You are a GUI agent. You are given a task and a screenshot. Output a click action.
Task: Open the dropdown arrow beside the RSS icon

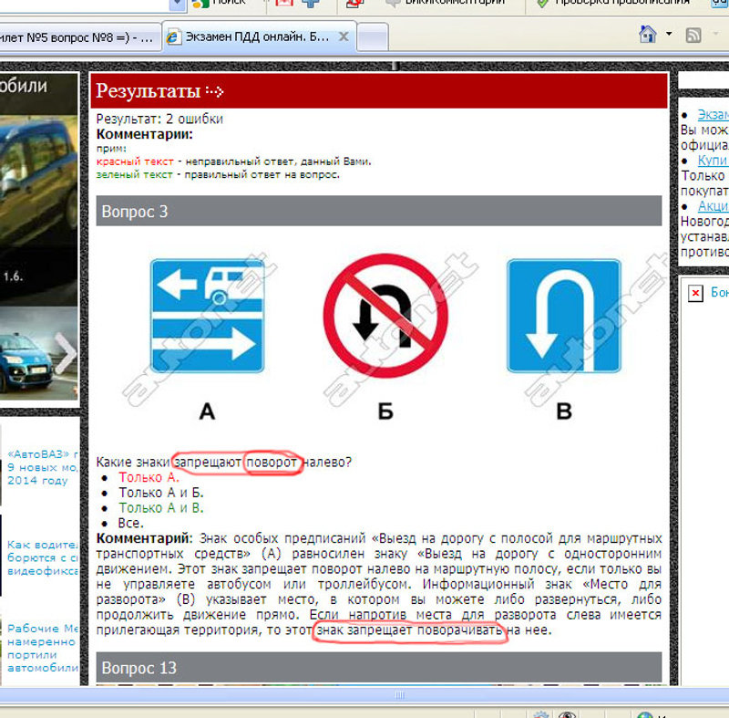point(715,34)
